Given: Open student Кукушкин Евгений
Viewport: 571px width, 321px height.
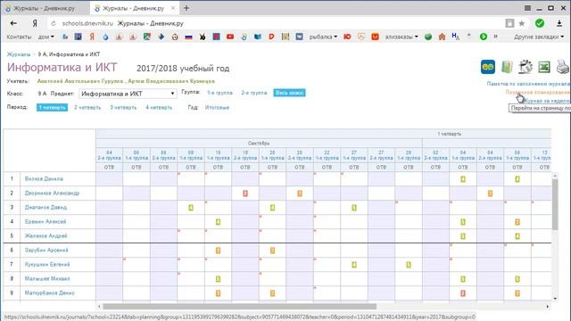Looking at the screenshot, I should (x=47, y=264).
